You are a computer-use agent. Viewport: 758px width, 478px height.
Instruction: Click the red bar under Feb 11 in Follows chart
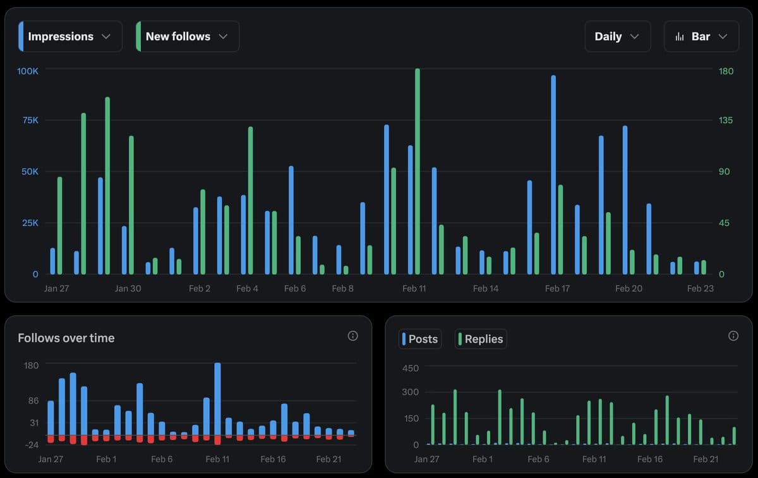[218, 439]
